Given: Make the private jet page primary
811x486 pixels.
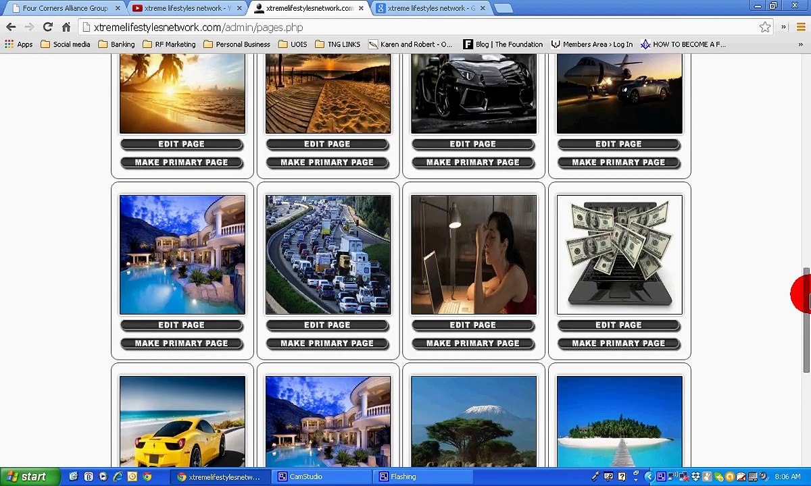Looking at the screenshot, I should click(619, 163).
